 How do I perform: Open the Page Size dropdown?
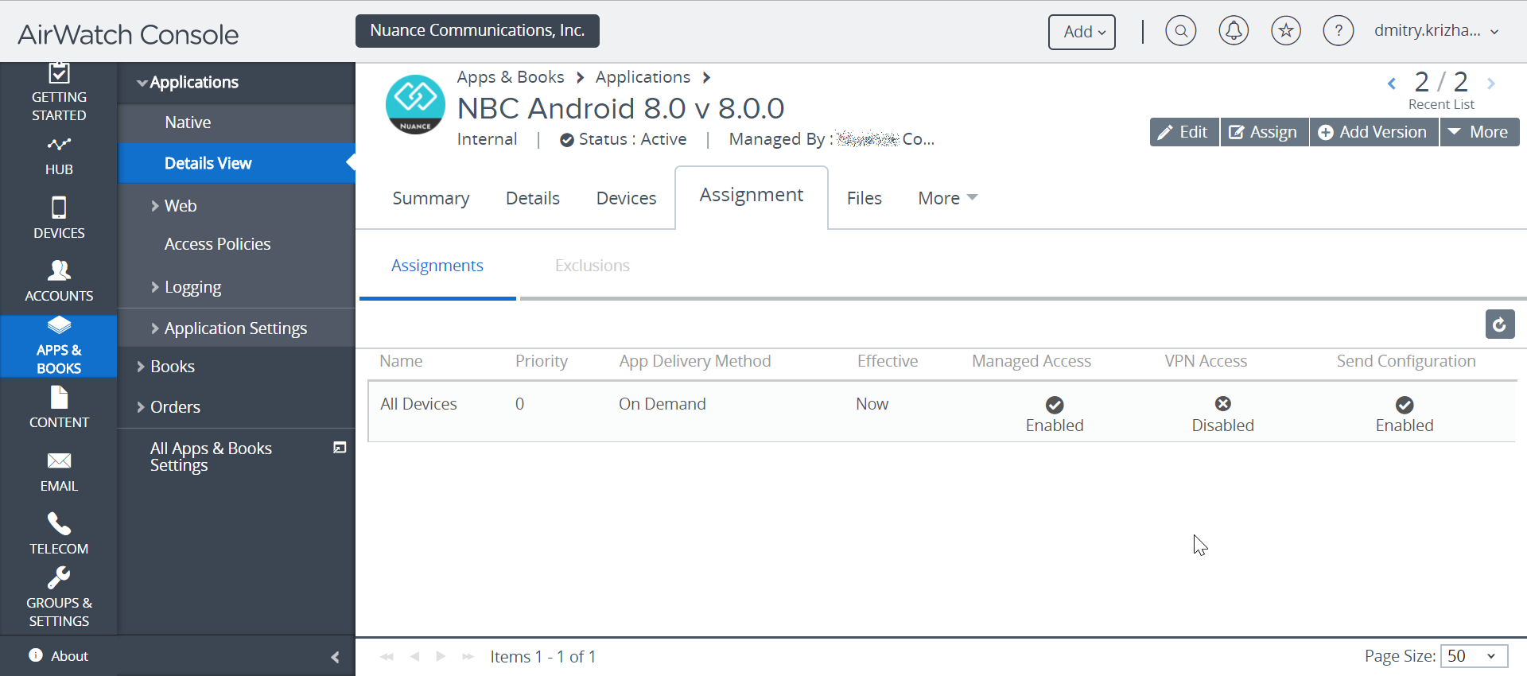1474,656
